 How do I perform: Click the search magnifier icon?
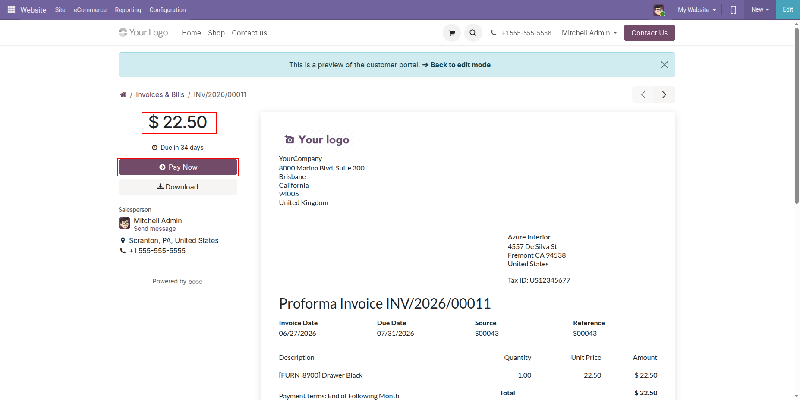tap(473, 33)
